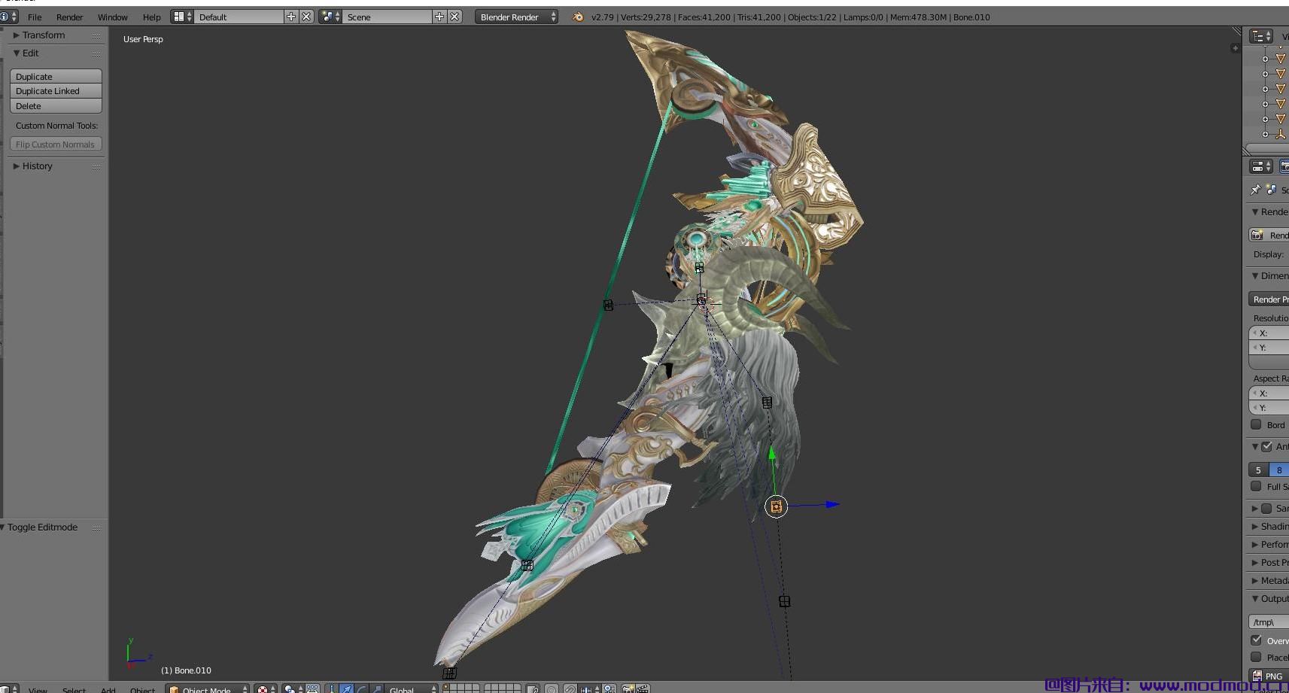Click the scene icon beside the pin

pyautogui.click(x=1271, y=190)
